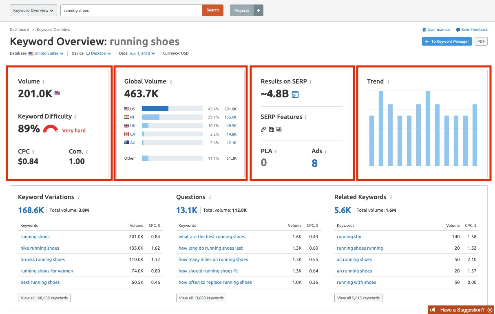Viewport: 495px width, 314px height.
Task: Close the Have a Suggestion bar
Action: pyautogui.click(x=490, y=310)
